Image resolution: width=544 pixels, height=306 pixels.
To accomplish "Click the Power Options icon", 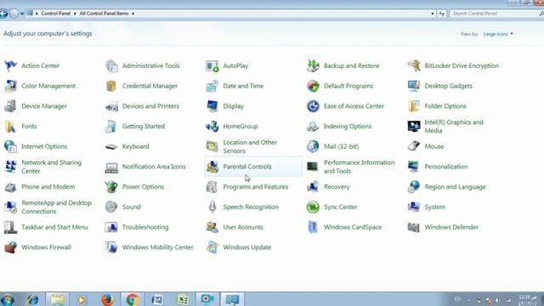I will [x=111, y=187].
